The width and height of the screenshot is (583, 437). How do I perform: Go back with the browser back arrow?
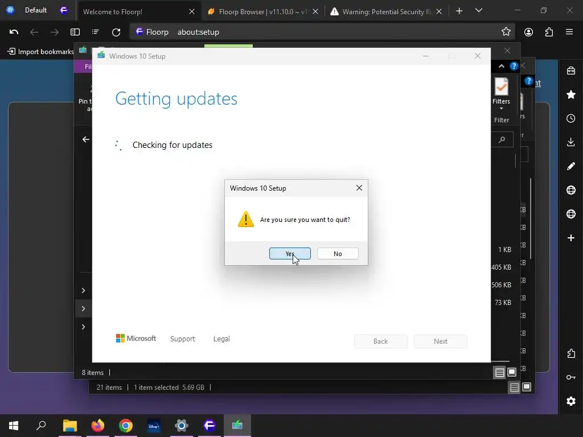34,32
